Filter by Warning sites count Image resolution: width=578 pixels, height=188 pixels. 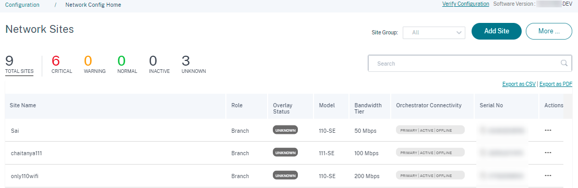(x=95, y=65)
